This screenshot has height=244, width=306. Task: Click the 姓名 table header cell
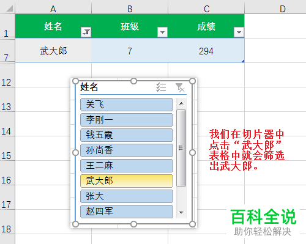coord(53,26)
